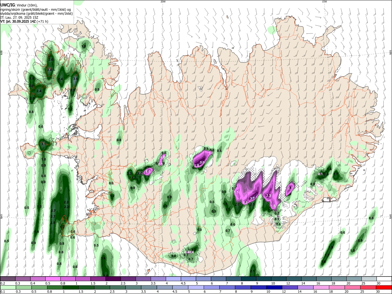This screenshot has width=392, height=294.
Task: Click the '0.1' label on the green legend
Action: (x=3, y=292)
